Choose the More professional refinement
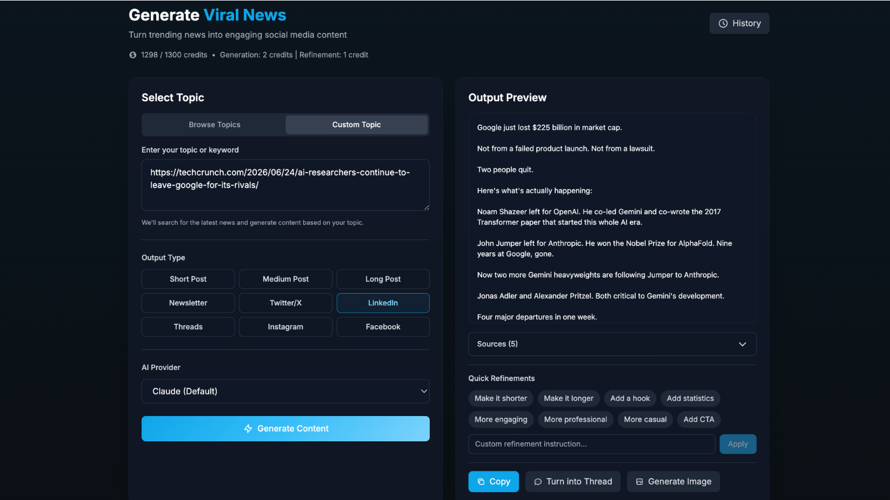This screenshot has height=500, width=890. pos(575,419)
